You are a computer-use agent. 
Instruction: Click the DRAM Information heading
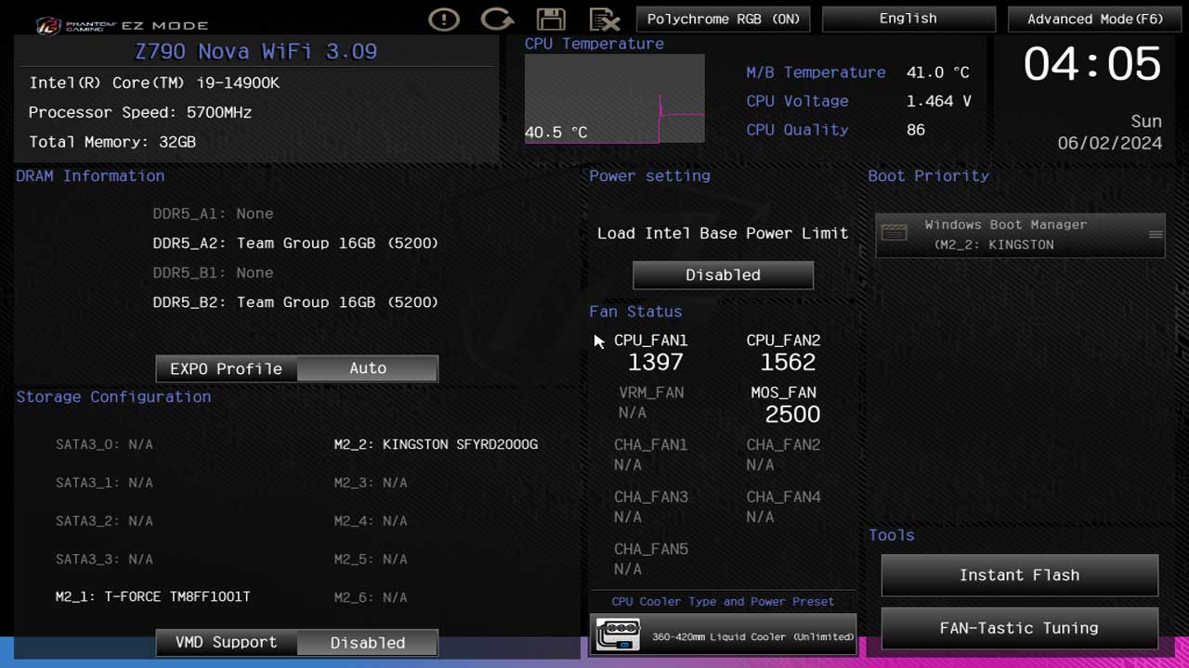(90, 176)
